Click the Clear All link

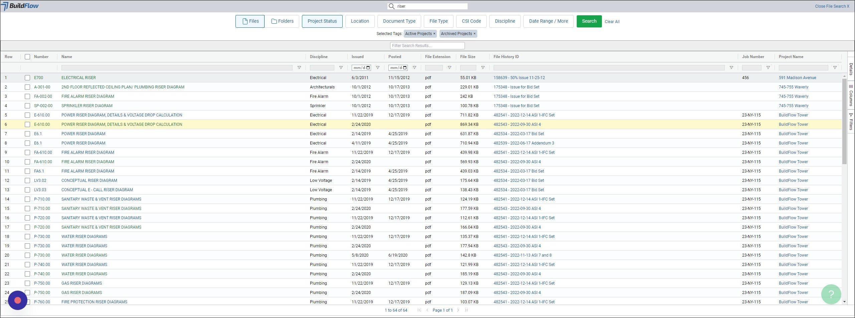612,22
